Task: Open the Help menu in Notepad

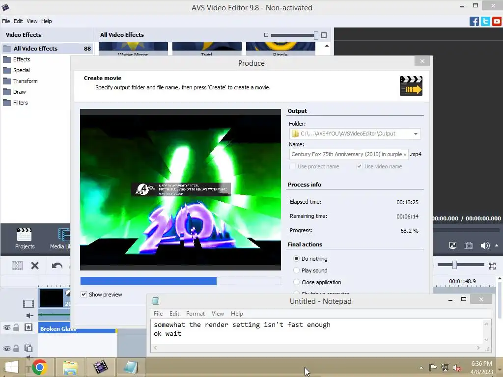Action: tap(237, 314)
